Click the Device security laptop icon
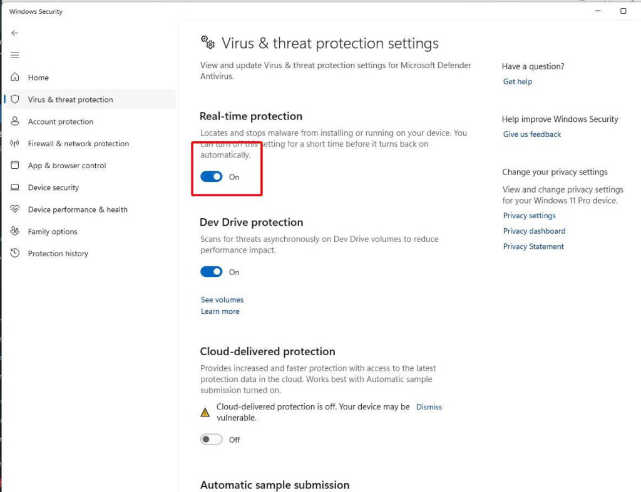 15,188
